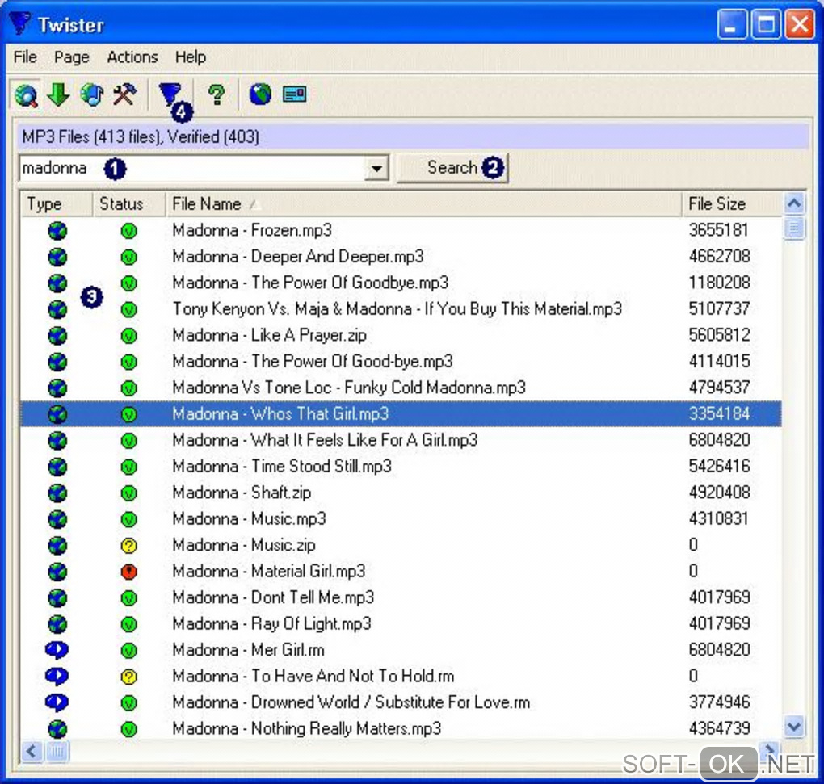Image resolution: width=824 pixels, height=784 pixels.
Task: Click the globe with music note icon
Action: [x=91, y=95]
